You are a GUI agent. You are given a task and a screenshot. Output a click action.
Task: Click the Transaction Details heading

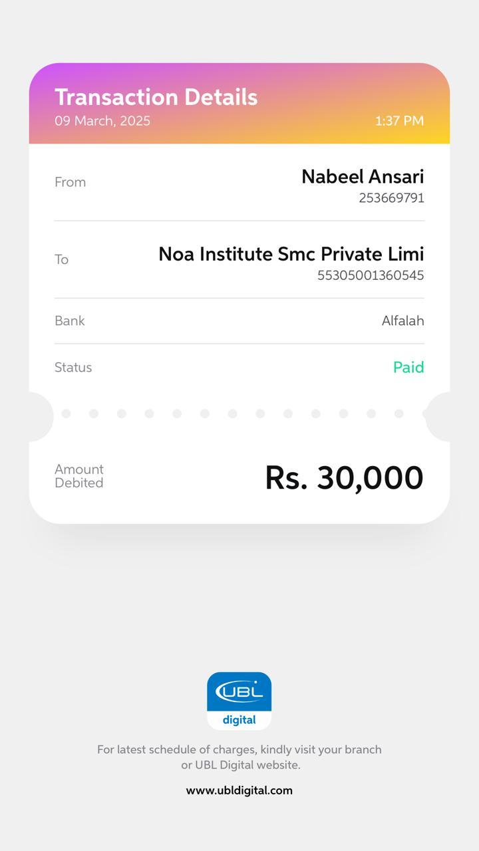[x=156, y=97]
